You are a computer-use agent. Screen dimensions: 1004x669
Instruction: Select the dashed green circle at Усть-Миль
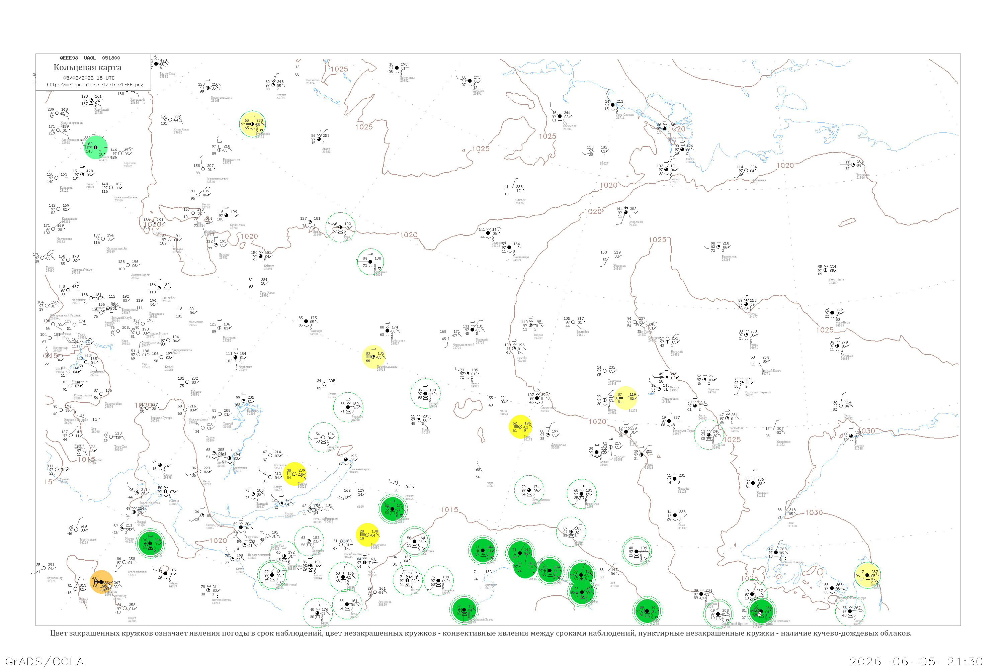pyautogui.click(x=709, y=434)
